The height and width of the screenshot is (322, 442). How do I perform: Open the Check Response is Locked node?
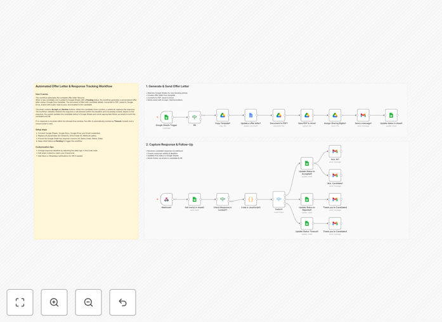[223, 199]
